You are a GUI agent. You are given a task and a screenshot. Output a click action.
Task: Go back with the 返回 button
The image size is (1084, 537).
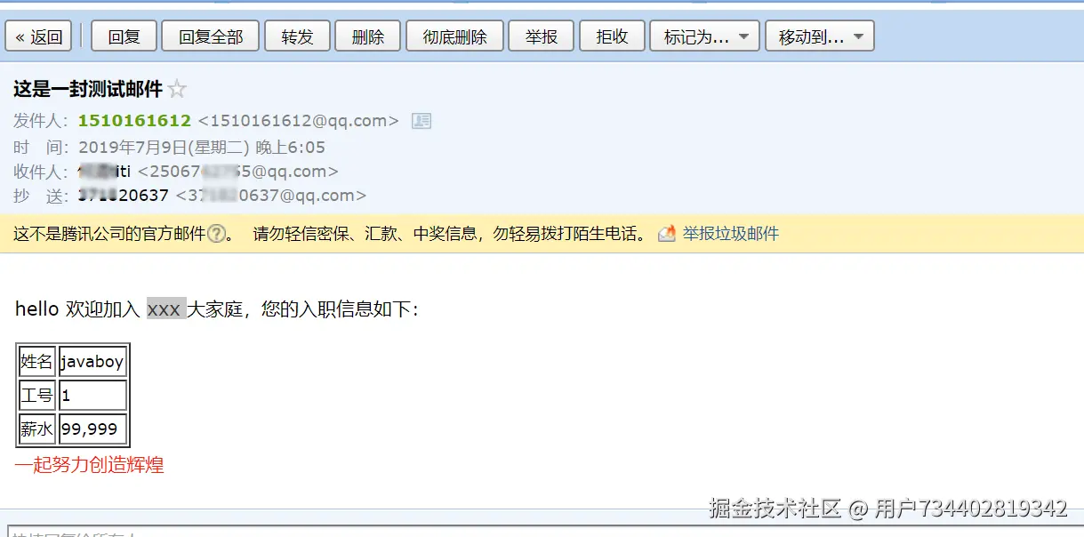click(39, 36)
